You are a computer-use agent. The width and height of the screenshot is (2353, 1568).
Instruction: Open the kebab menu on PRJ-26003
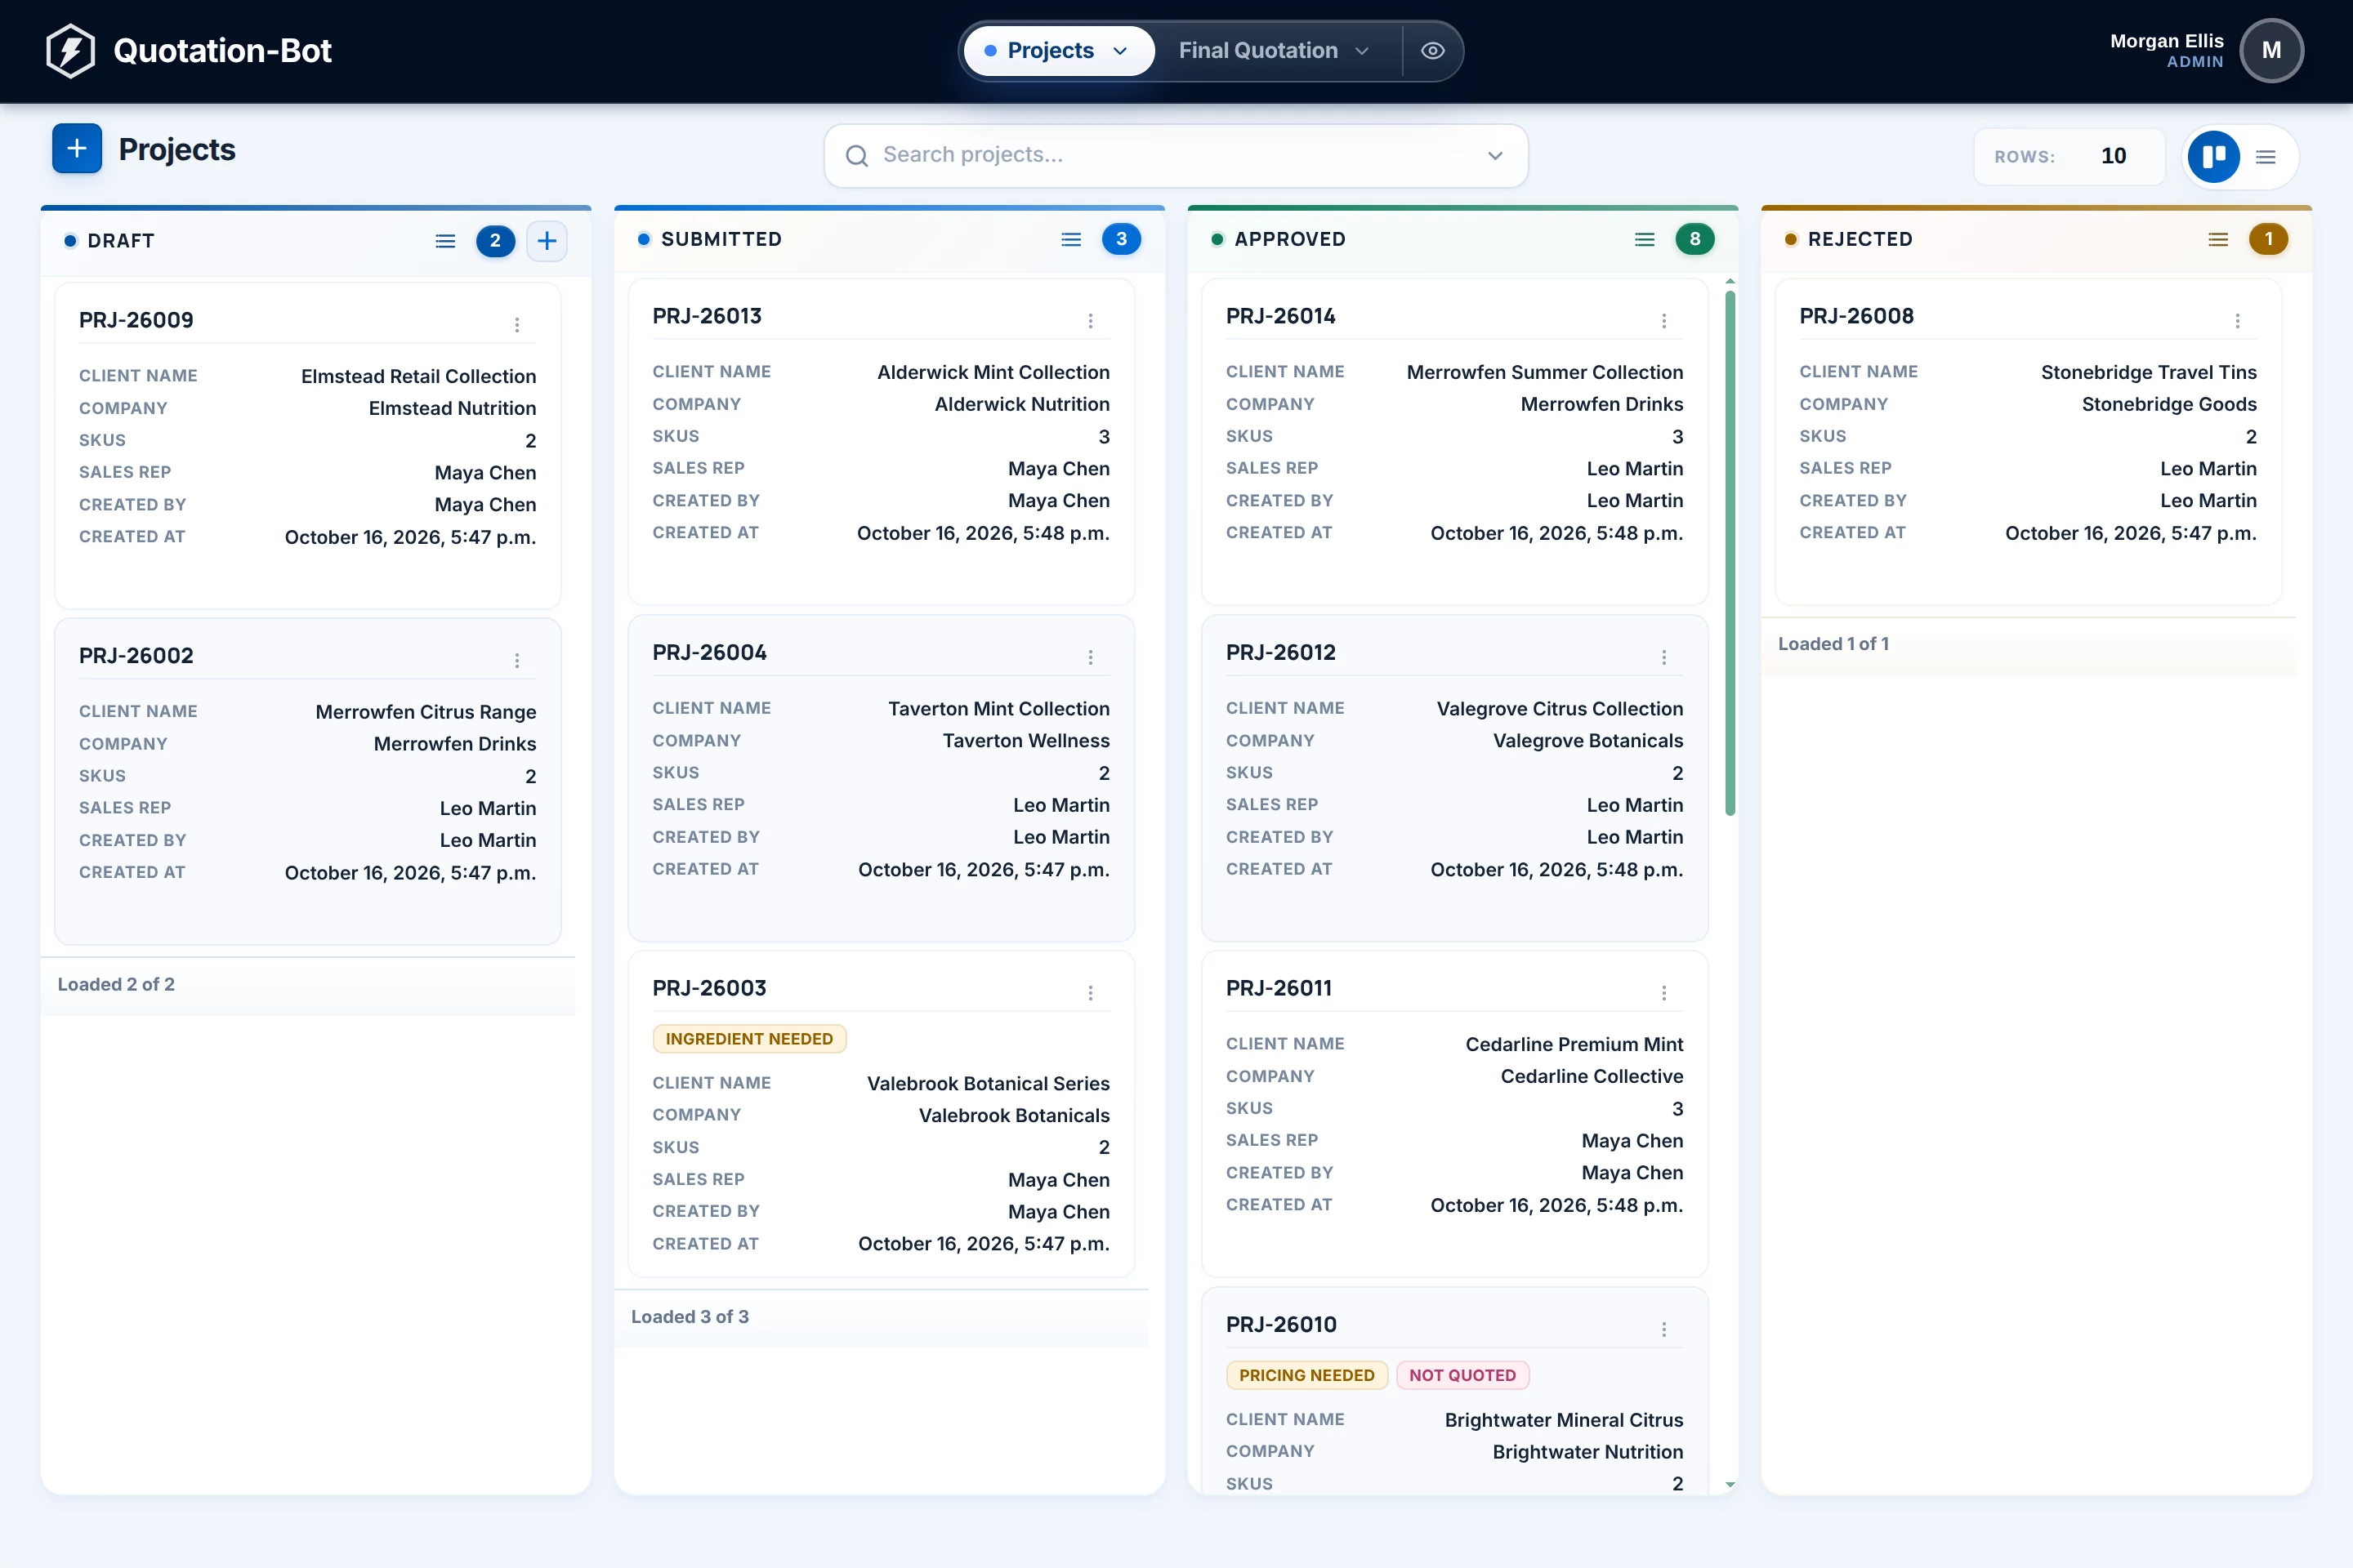coord(1091,992)
